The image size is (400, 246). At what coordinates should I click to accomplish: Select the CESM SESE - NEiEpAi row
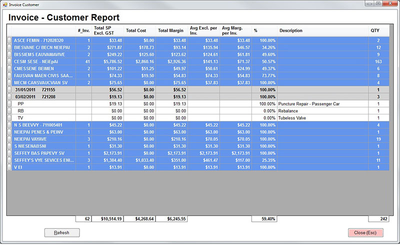point(198,61)
